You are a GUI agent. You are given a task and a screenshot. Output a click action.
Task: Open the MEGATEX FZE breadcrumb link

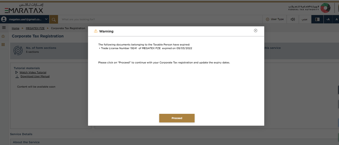pos(35,28)
